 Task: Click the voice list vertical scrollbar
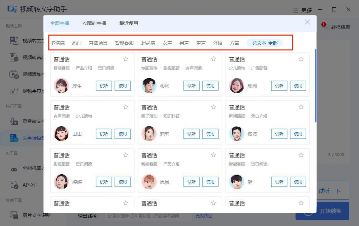316,85
